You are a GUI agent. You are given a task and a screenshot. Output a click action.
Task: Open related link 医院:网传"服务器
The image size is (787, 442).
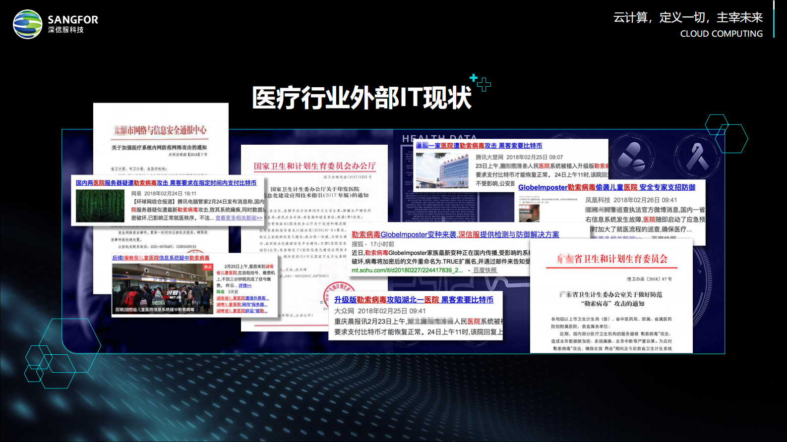(x=241, y=305)
